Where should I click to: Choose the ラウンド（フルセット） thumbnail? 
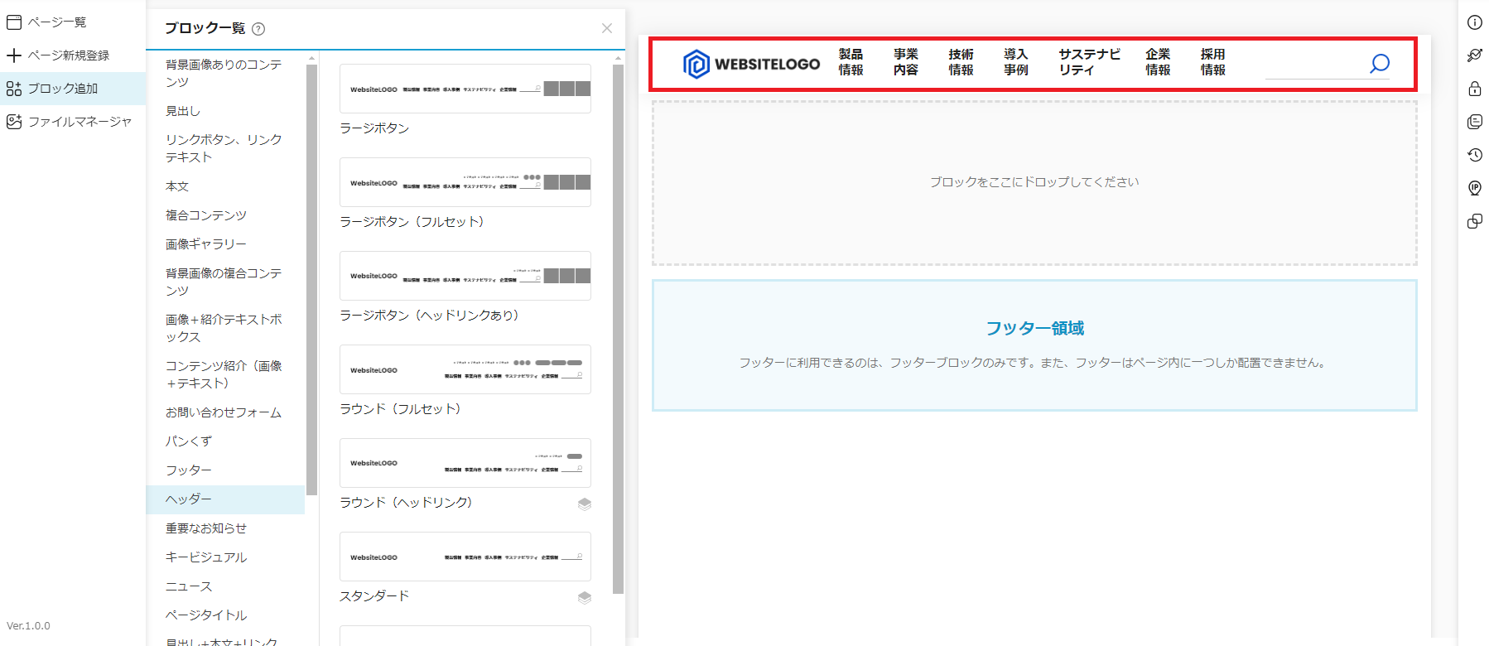click(x=465, y=369)
